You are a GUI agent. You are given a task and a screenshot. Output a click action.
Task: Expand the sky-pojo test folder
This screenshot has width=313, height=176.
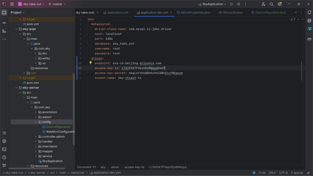(x=24, y=73)
